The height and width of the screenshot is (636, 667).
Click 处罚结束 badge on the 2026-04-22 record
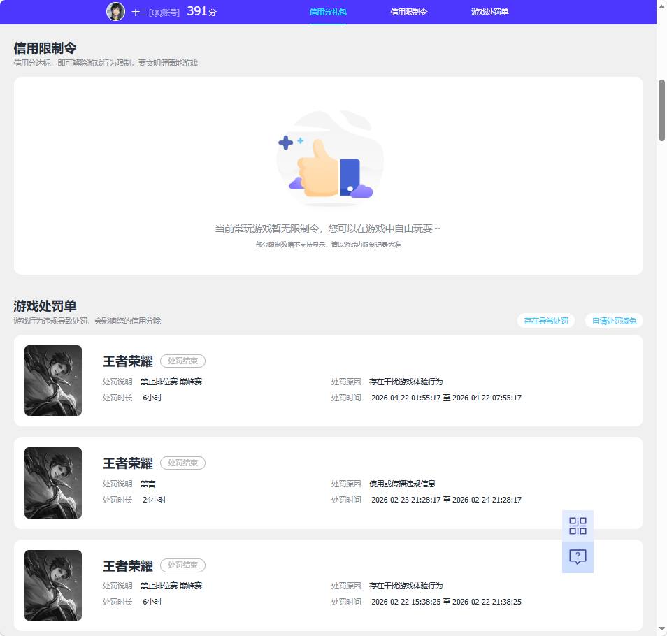pos(183,361)
